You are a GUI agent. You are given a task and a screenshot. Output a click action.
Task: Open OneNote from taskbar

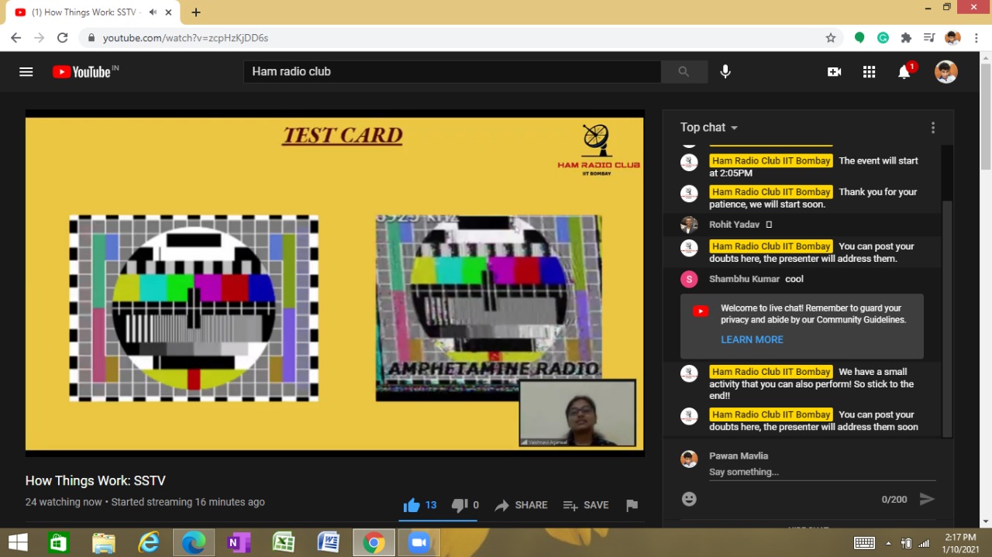pyautogui.click(x=238, y=542)
